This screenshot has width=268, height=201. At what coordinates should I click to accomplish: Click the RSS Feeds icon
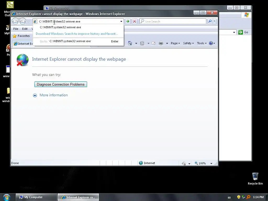[142, 43]
